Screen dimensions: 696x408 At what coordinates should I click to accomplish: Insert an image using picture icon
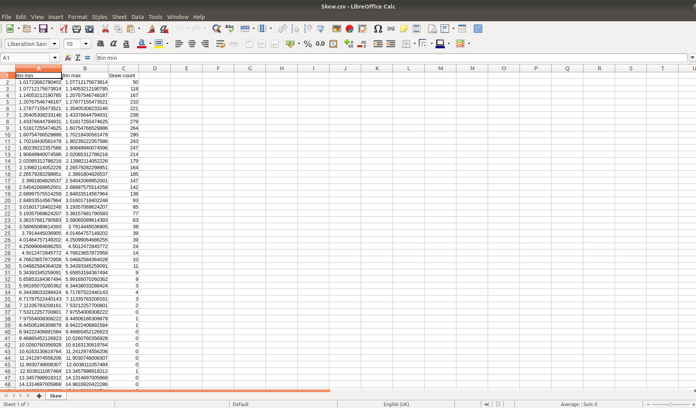[x=337, y=29]
